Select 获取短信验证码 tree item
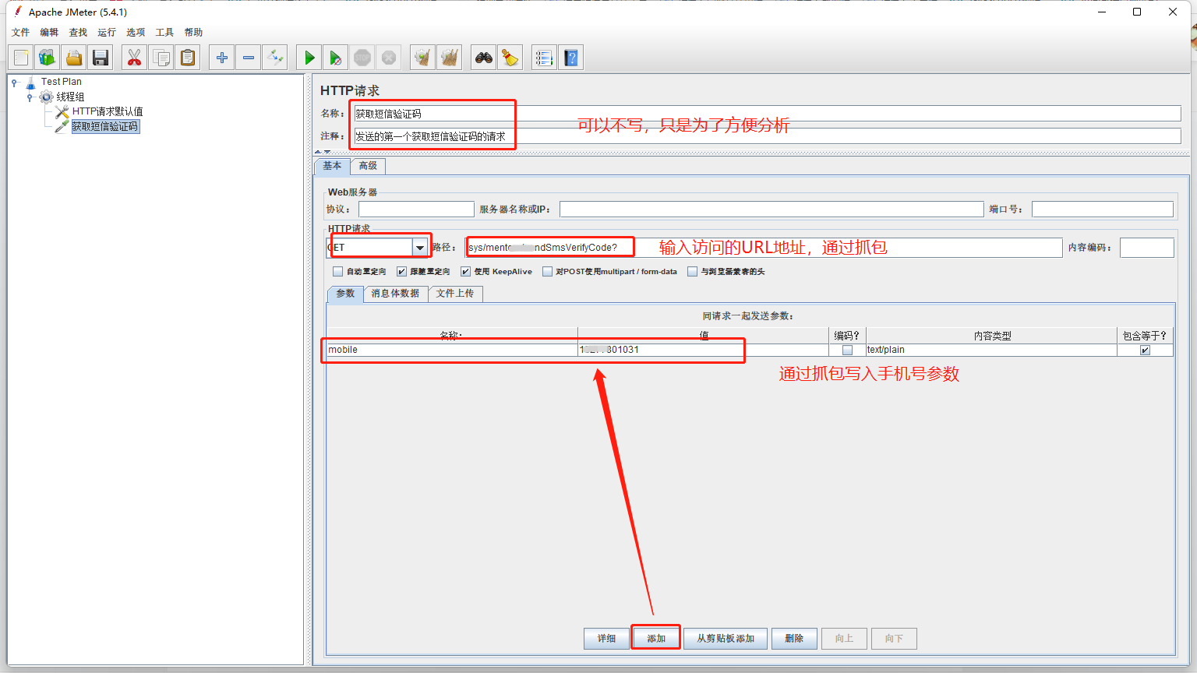 [105, 126]
